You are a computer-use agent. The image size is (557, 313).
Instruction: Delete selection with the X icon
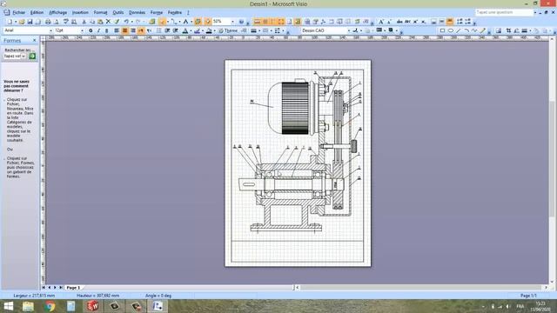click(x=108, y=22)
